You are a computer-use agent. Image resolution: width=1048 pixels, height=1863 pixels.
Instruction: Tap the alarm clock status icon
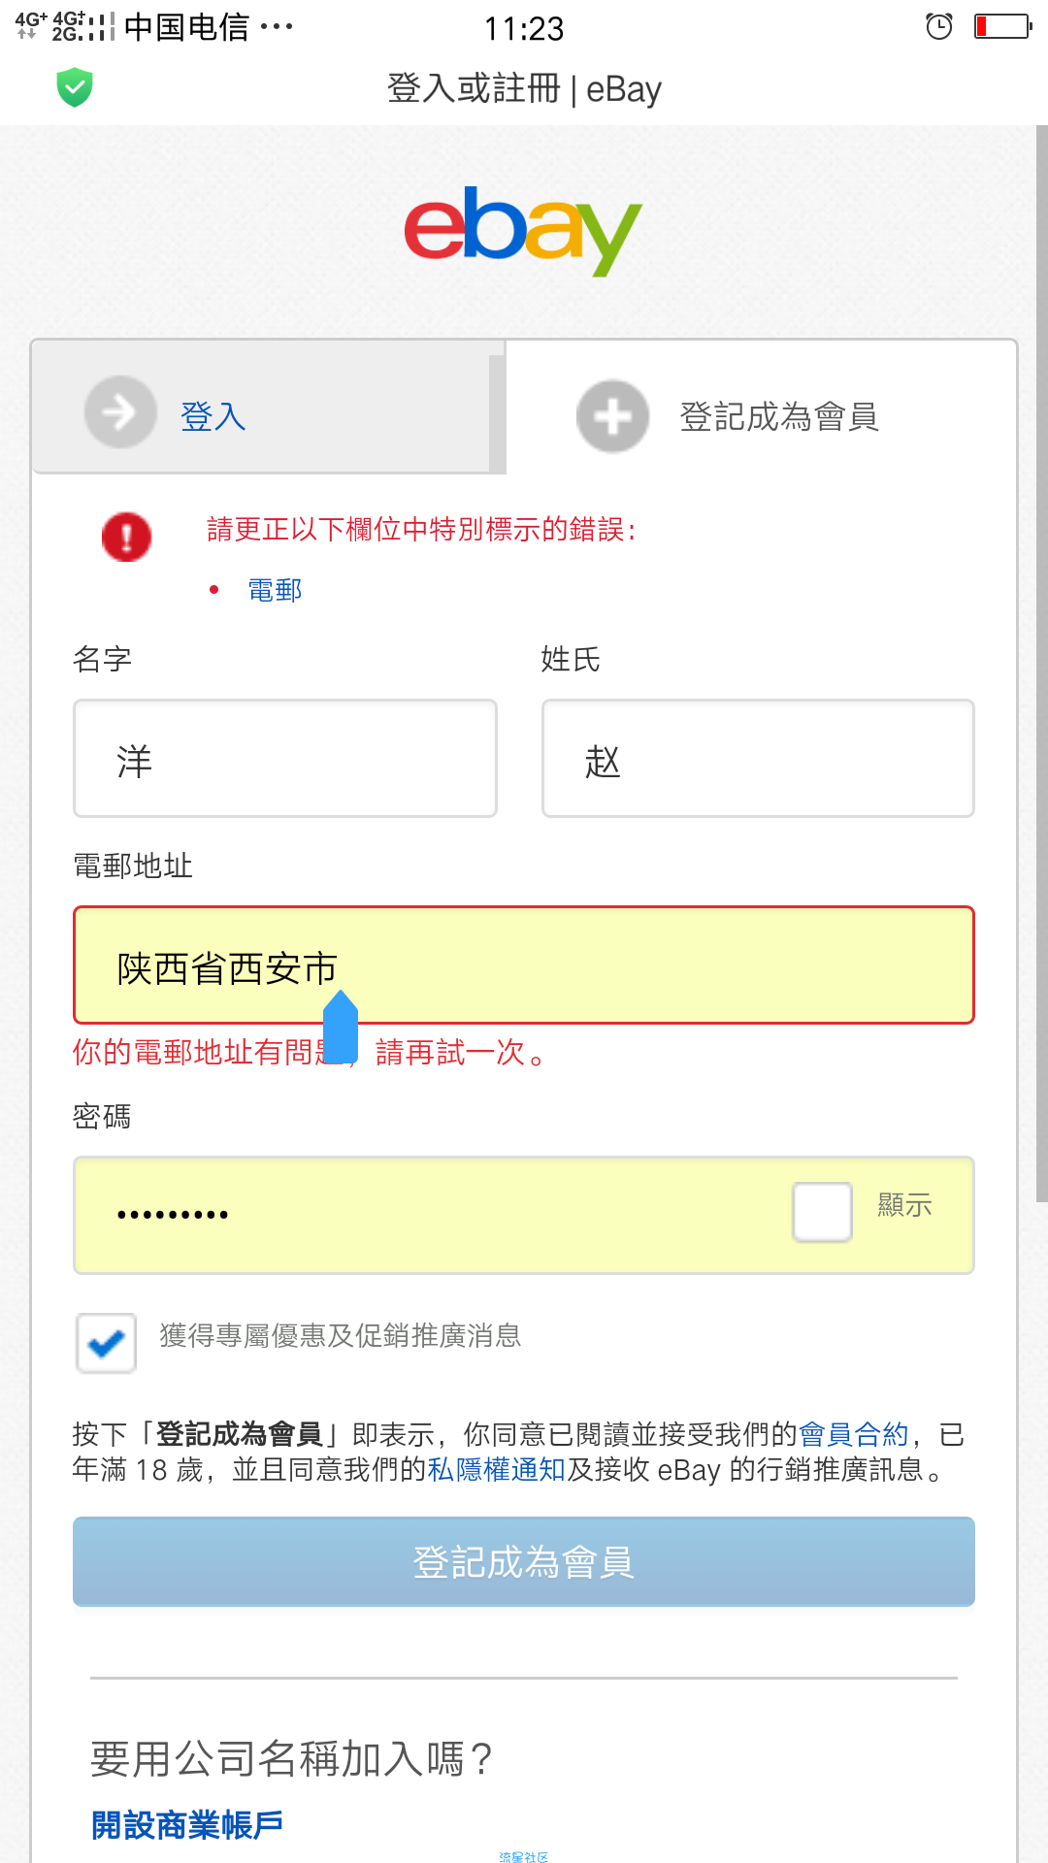click(939, 26)
